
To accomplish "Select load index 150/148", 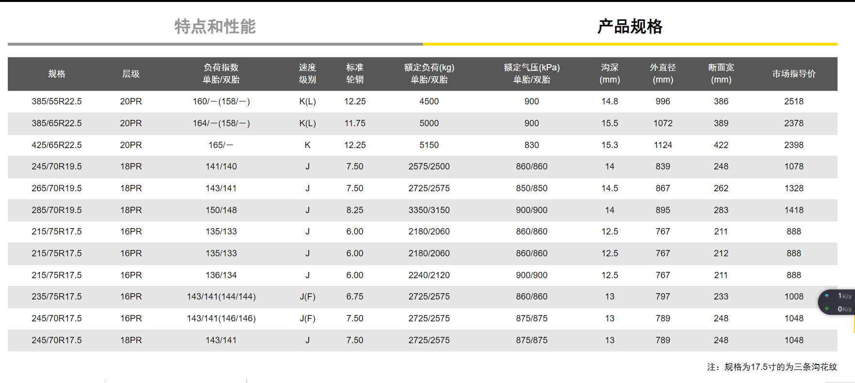I will pyautogui.click(x=221, y=210).
